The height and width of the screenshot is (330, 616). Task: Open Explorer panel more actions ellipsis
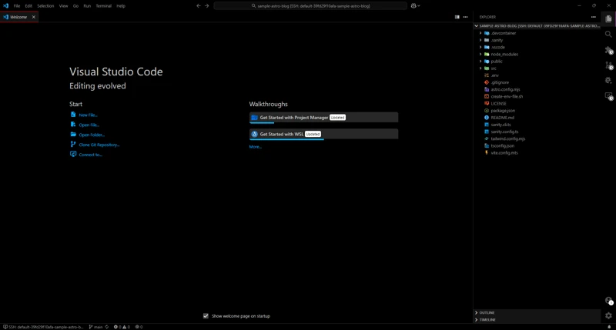[593, 17]
